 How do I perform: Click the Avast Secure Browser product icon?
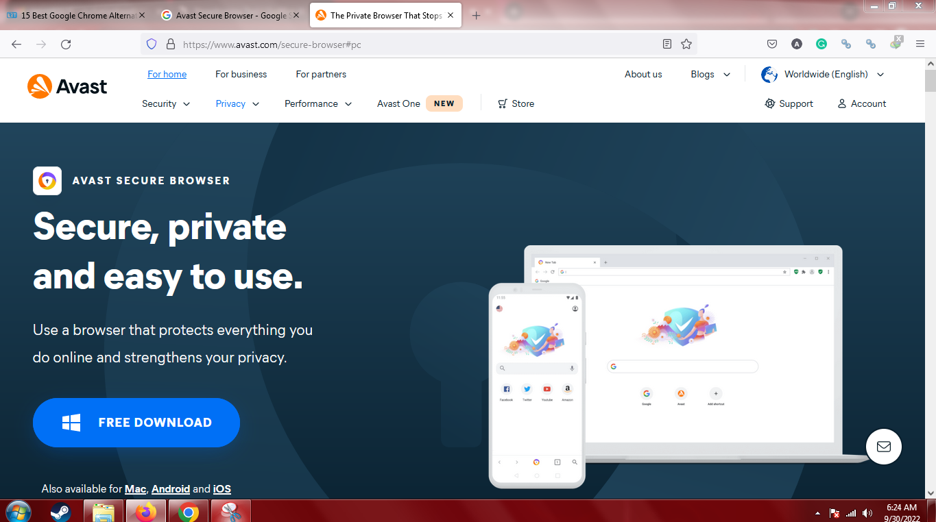click(47, 181)
